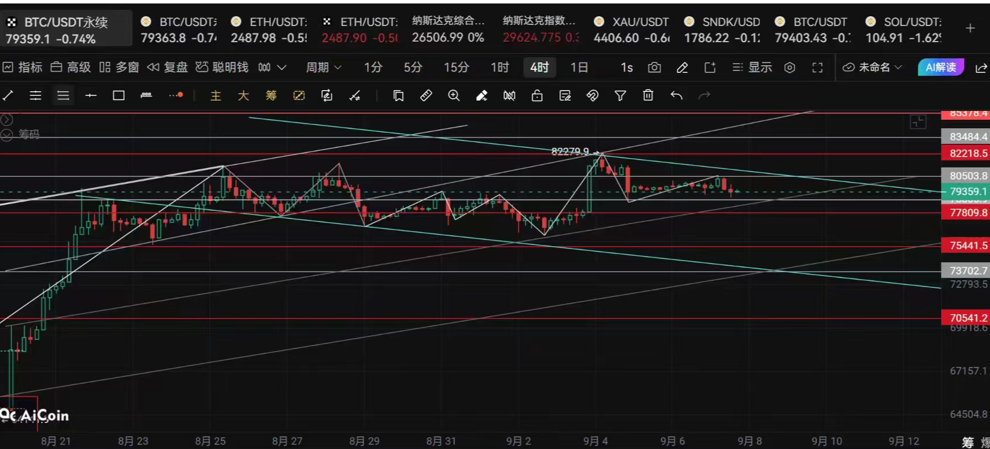This screenshot has height=449, width=990.
Task: Toggle the magnet snap mode icon
Action: click(x=592, y=96)
